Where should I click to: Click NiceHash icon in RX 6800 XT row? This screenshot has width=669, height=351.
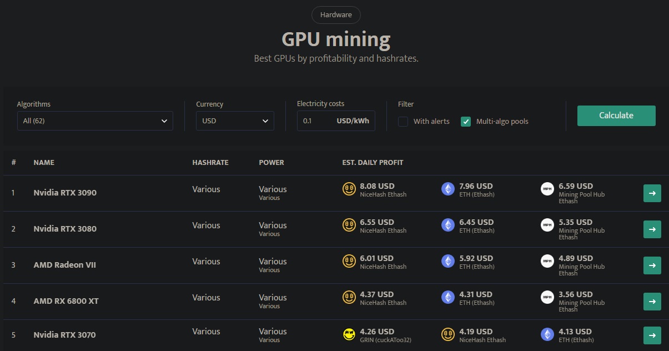click(x=349, y=297)
